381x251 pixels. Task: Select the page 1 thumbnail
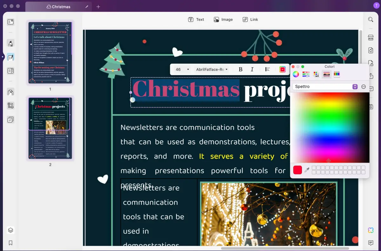50,53
